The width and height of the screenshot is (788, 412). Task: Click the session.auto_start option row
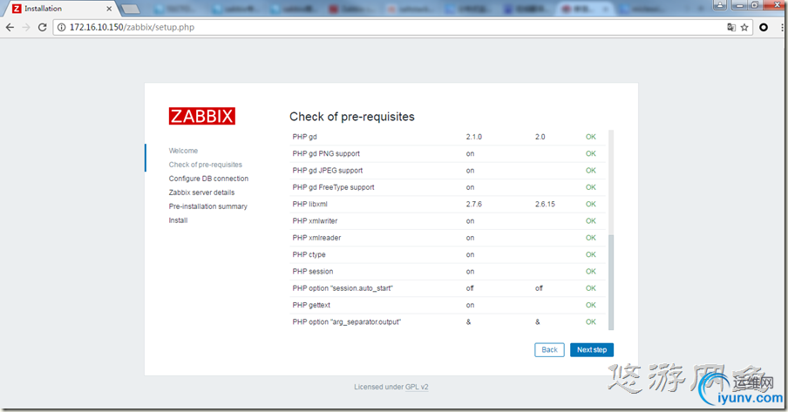point(448,288)
